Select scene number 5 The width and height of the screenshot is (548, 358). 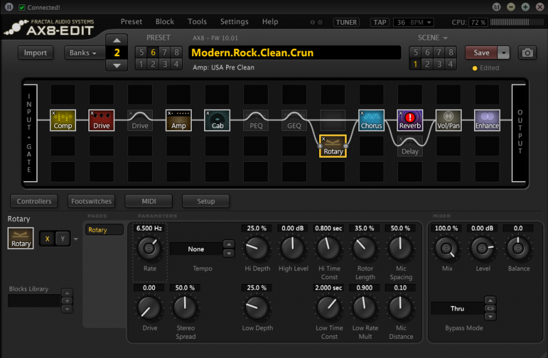(x=414, y=53)
